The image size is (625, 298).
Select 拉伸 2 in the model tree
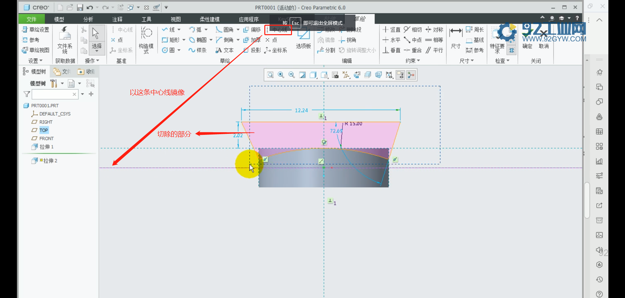click(x=45, y=161)
